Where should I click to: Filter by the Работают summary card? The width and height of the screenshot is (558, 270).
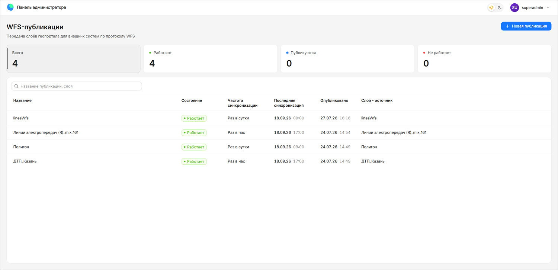(211, 59)
